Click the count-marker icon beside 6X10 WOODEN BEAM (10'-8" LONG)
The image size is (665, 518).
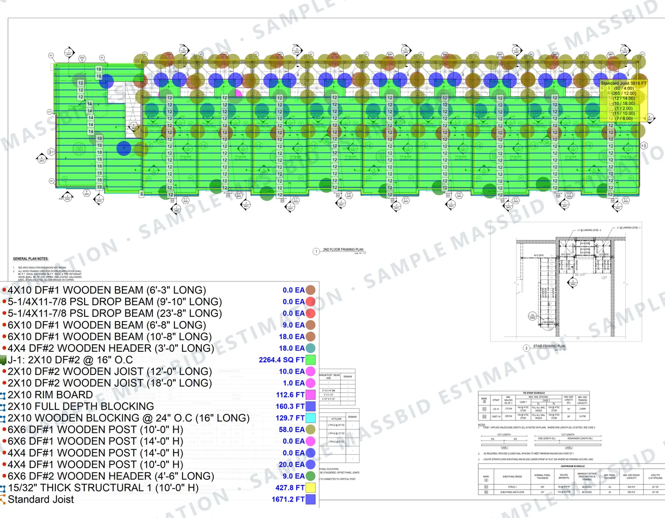(4, 337)
